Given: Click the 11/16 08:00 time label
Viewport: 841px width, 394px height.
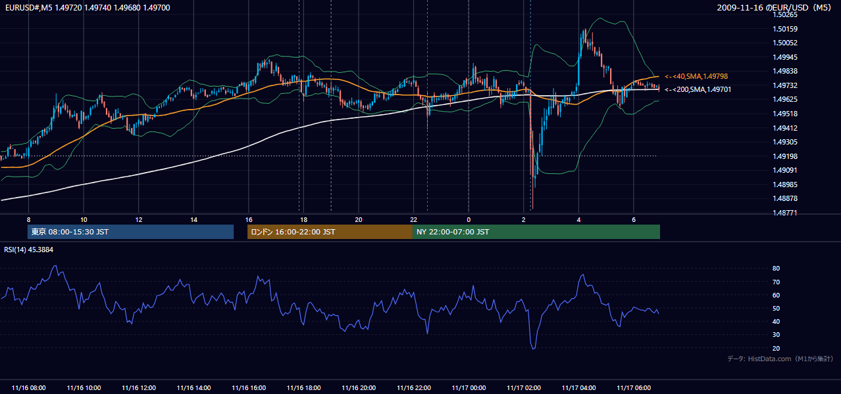Looking at the screenshot, I should pyautogui.click(x=29, y=388).
